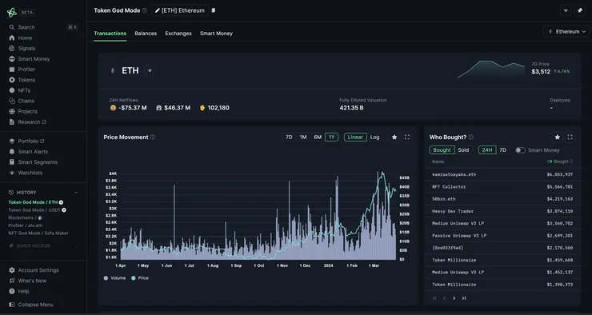This screenshot has width=592, height=315.
Task: Switch to the Transactions tab
Action: (110, 34)
